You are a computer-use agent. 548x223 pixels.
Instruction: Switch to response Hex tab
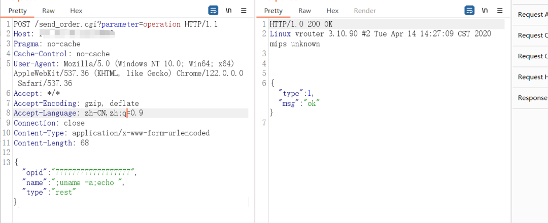click(x=332, y=11)
